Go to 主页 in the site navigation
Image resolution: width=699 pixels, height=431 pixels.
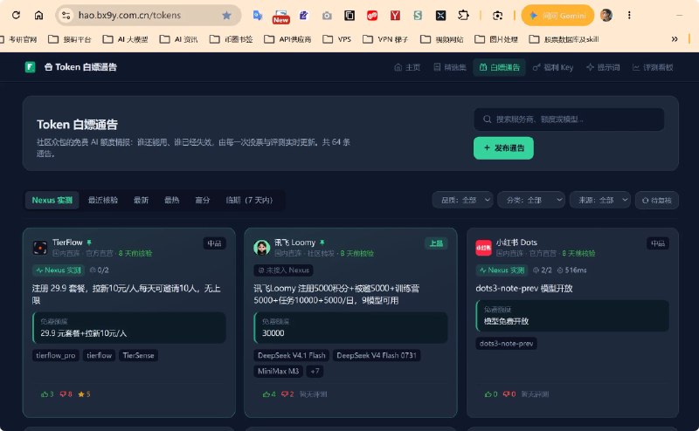pyautogui.click(x=407, y=67)
